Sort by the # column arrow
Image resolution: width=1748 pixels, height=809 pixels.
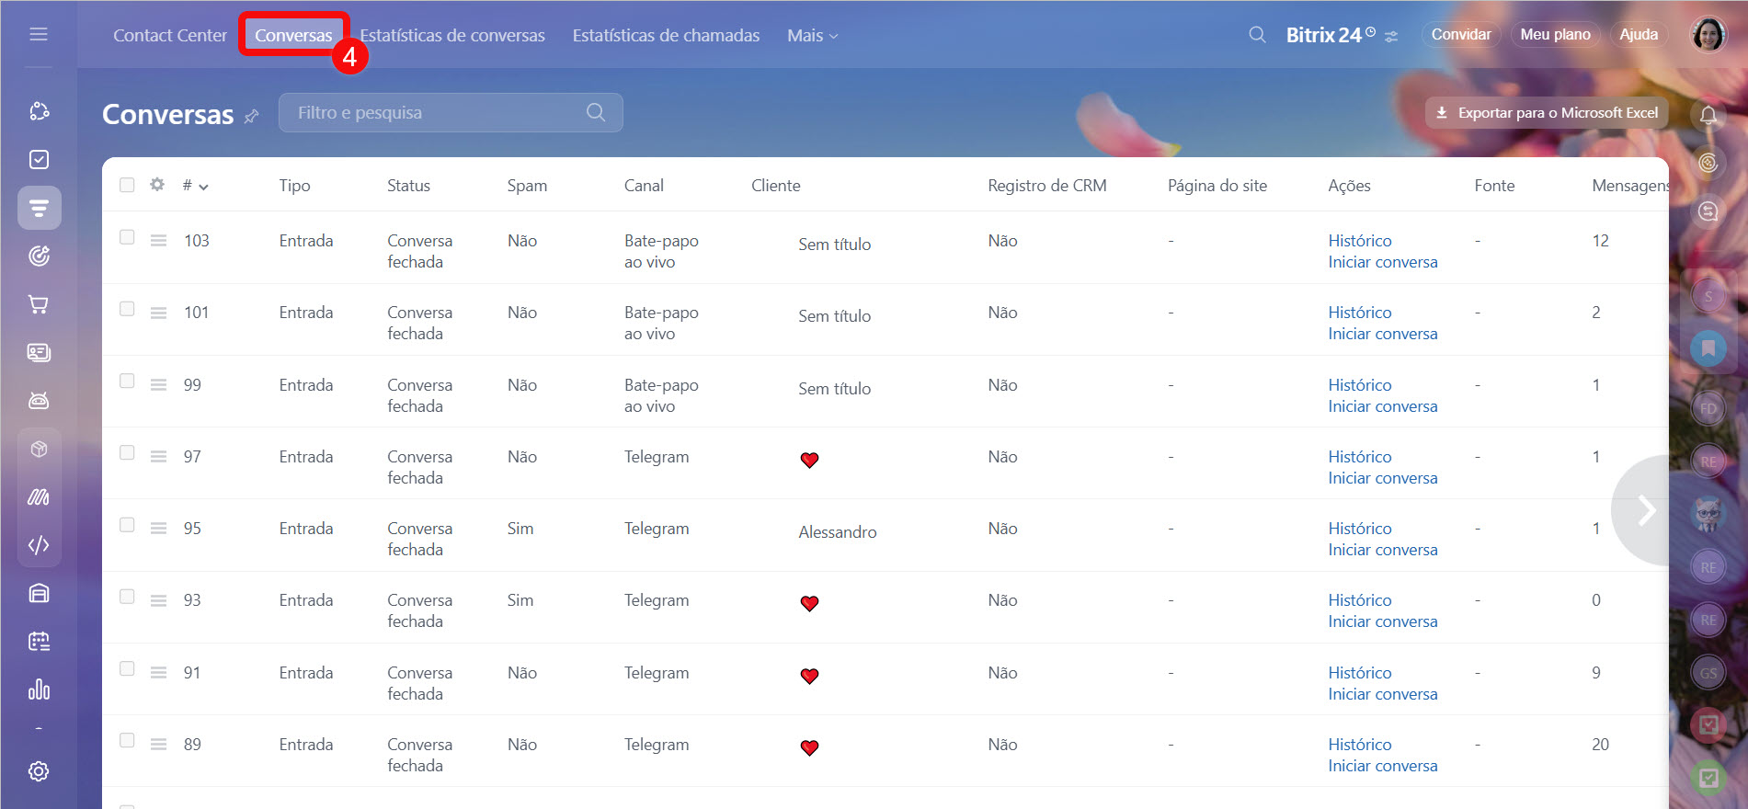pos(203,187)
